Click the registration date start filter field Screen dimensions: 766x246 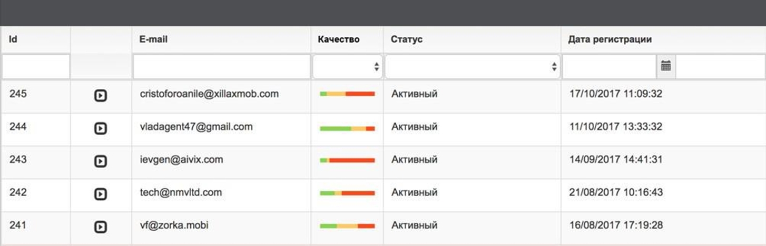click(610, 67)
